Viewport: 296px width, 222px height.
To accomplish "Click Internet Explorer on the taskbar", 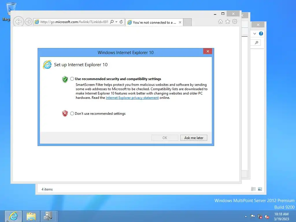I will coord(13,216).
